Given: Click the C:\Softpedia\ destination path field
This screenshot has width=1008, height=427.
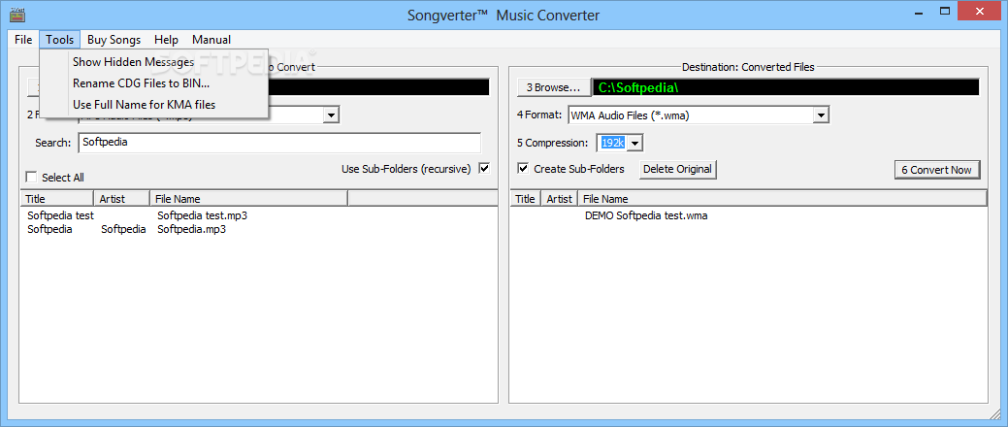Looking at the screenshot, I should 786,87.
